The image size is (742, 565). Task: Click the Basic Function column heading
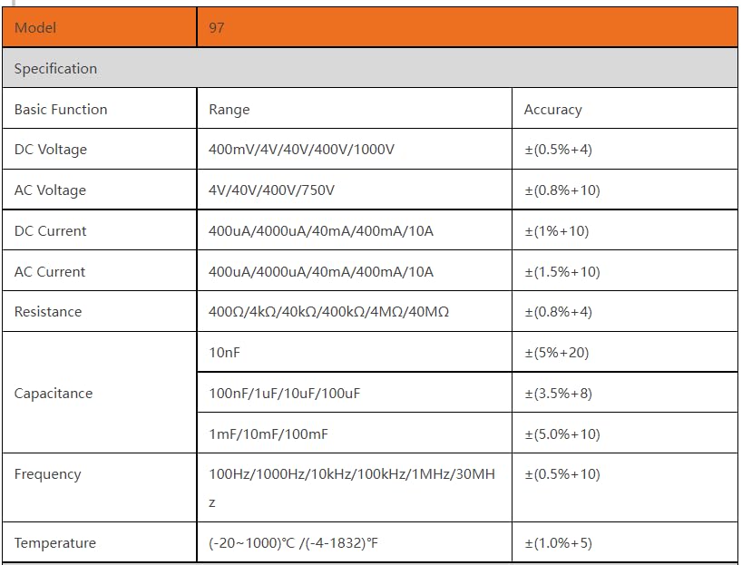tap(61, 110)
